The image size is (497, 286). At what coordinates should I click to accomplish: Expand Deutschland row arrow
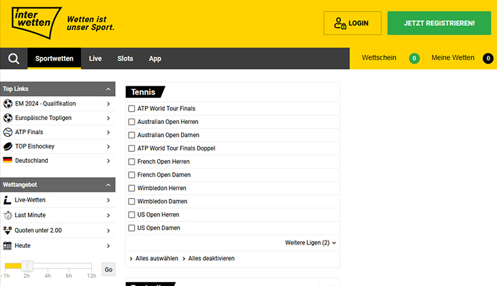(x=108, y=161)
